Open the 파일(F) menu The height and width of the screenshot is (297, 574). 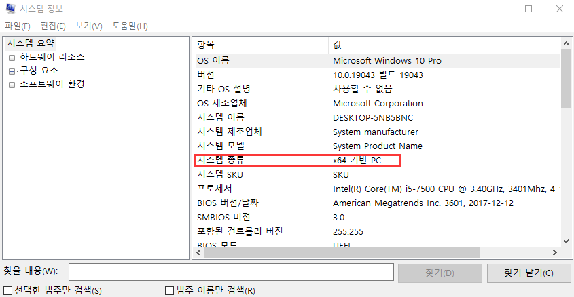click(18, 26)
